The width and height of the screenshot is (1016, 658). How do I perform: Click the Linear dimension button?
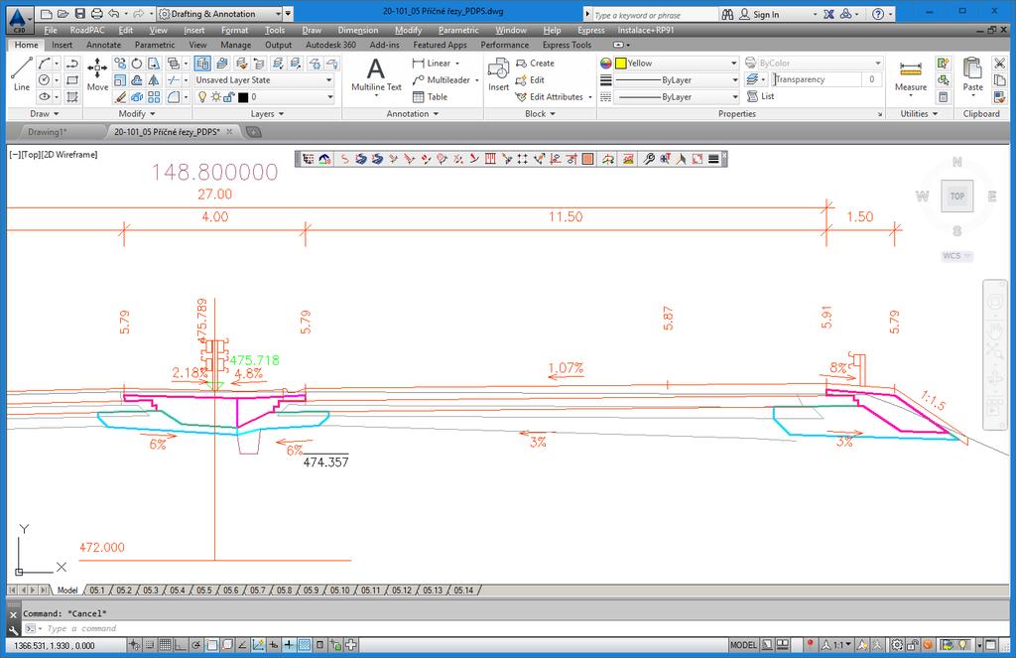[437, 64]
